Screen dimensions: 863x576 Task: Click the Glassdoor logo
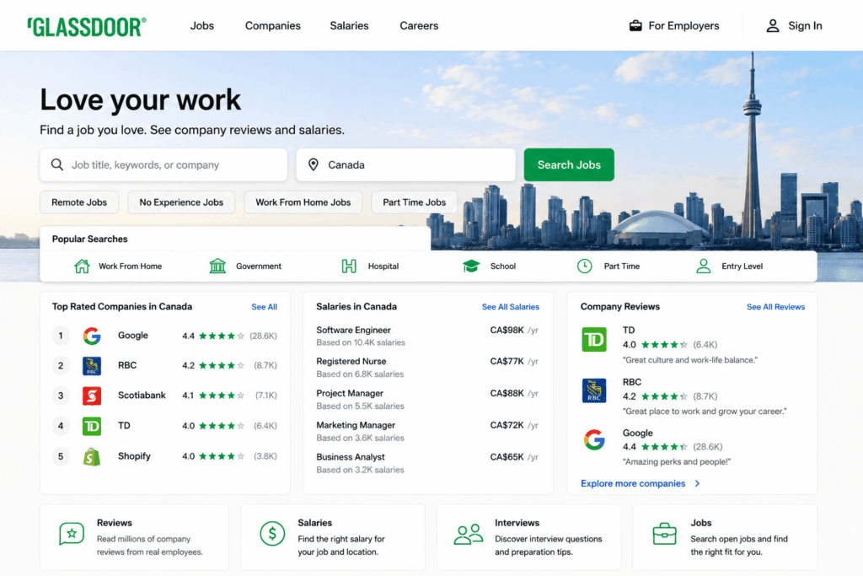[87, 26]
